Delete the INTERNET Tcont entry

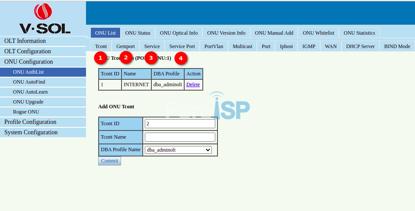point(193,84)
